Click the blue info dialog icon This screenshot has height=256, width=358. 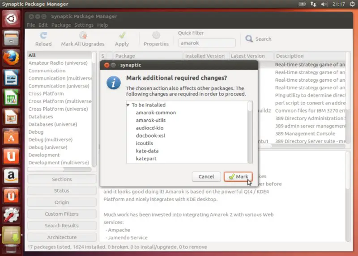114,83
